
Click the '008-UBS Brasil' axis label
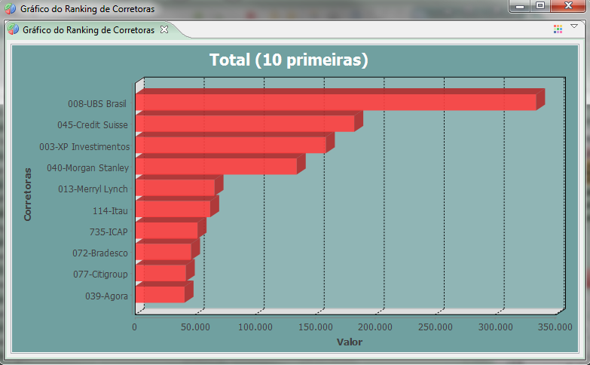[x=97, y=103]
